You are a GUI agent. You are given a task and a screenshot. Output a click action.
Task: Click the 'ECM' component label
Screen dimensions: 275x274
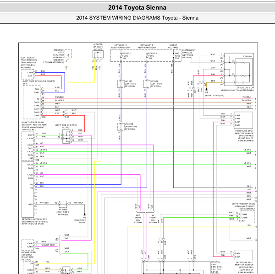(25, 84)
